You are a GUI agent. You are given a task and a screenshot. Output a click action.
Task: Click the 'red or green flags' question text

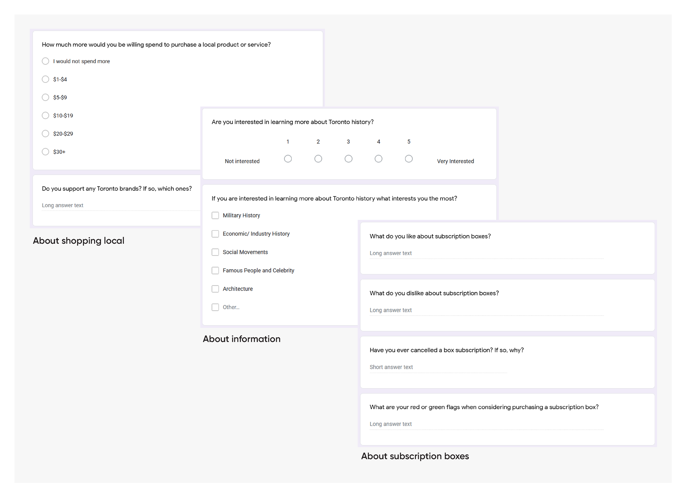point(484,407)
